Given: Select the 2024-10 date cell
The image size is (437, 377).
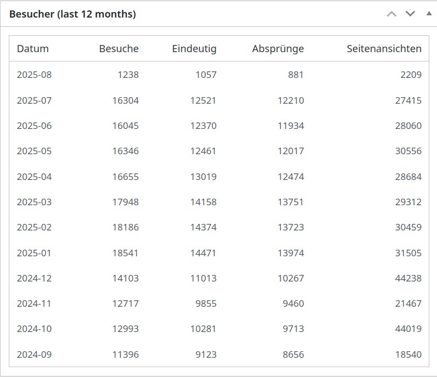Looking at the screenshot, I should point(34,329).
